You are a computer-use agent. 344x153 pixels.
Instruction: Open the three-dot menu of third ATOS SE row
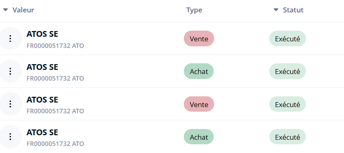click(10, 104)
